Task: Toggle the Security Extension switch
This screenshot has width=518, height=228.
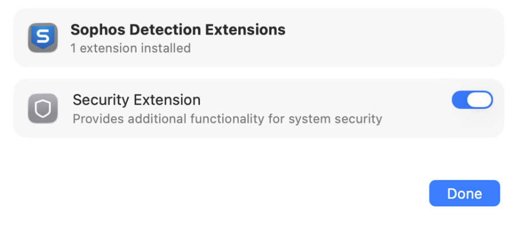Action: pos(472,100)
